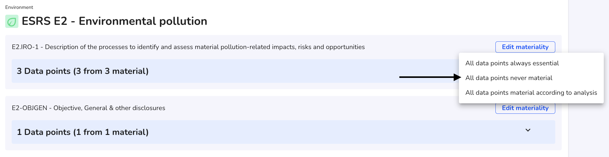Open Edit materiality for E2-OBJGEN section
Screen dimensions: 609x157
tap(525, 108)
